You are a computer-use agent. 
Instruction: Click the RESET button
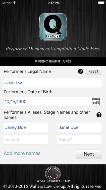[x=93, y=71]
